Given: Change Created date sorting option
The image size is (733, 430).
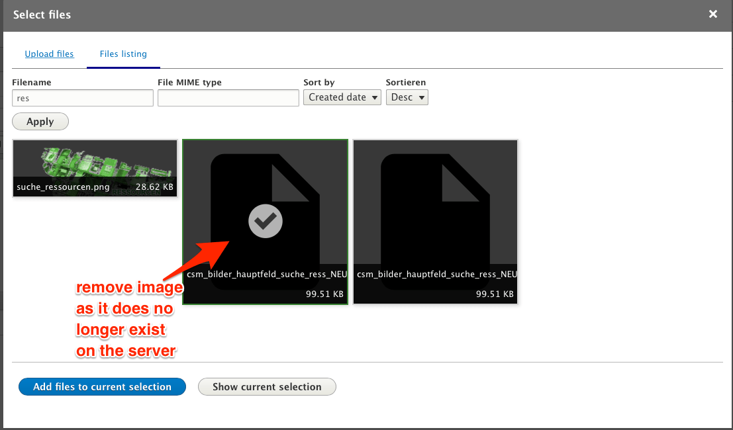Looking at the screenshot, I should (x=342, y=97).
